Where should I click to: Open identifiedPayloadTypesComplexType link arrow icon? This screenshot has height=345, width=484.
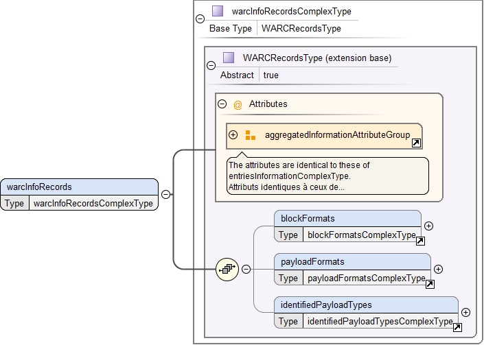pos(457,327)
